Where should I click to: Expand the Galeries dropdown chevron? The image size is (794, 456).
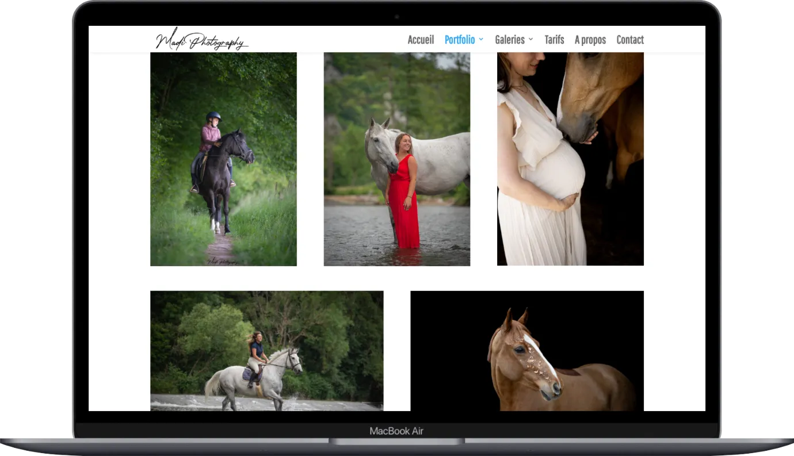tap(530, 40)
